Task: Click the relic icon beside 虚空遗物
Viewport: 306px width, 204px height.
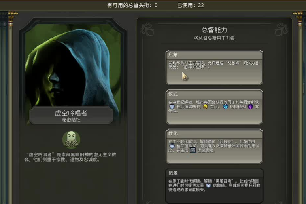Action: click(193, 150)
